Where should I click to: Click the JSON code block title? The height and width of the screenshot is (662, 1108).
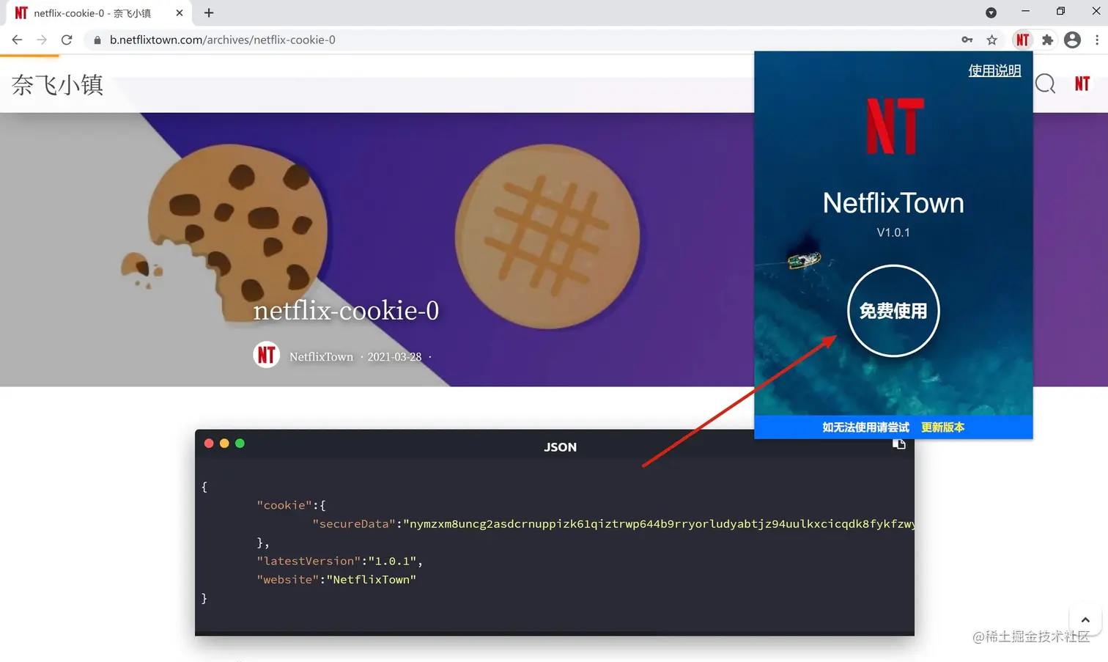(560, 446)
